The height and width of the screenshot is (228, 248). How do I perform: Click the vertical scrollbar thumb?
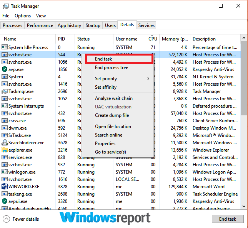pos(244,78)
